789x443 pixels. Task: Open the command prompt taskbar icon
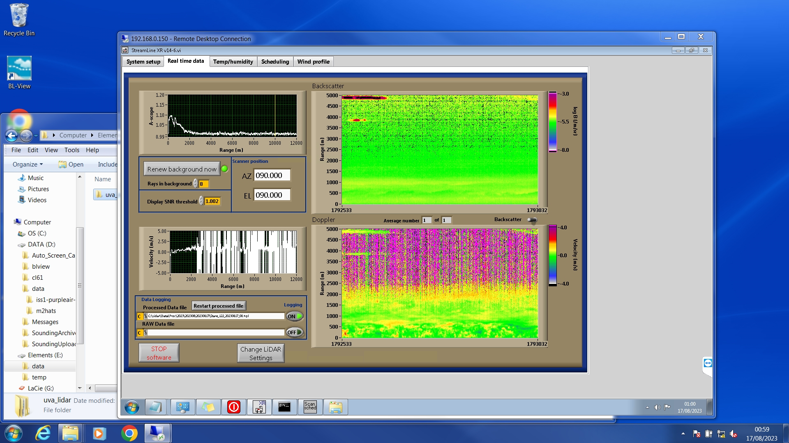284,406
